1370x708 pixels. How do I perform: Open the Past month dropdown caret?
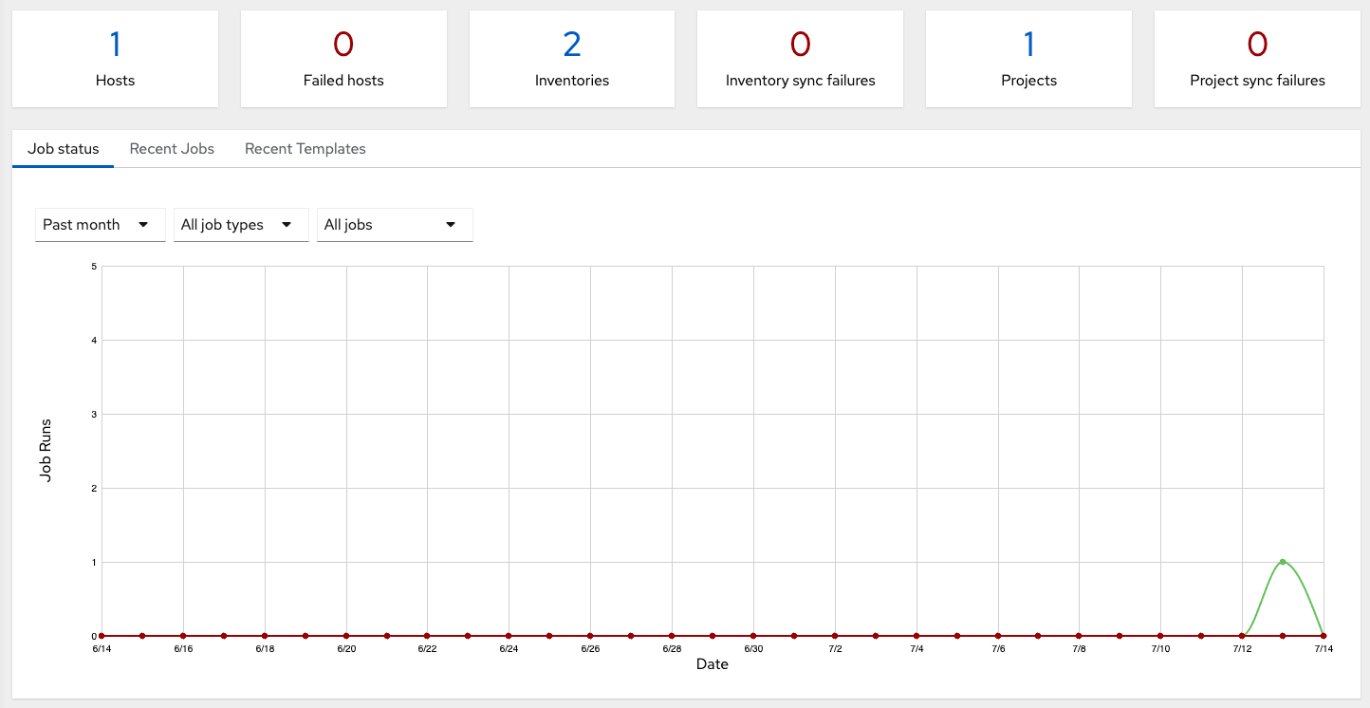point(143,225)
